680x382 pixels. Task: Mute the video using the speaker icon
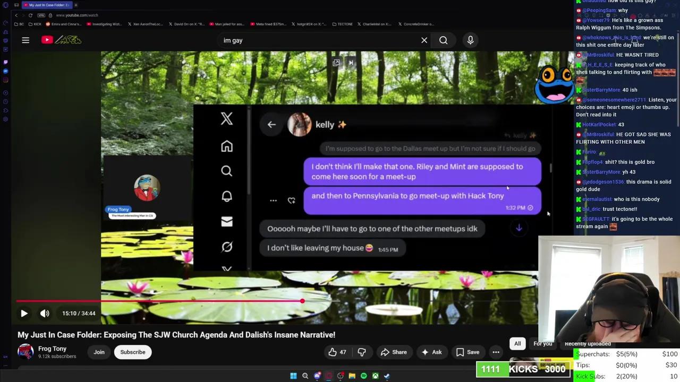(45, 314)
